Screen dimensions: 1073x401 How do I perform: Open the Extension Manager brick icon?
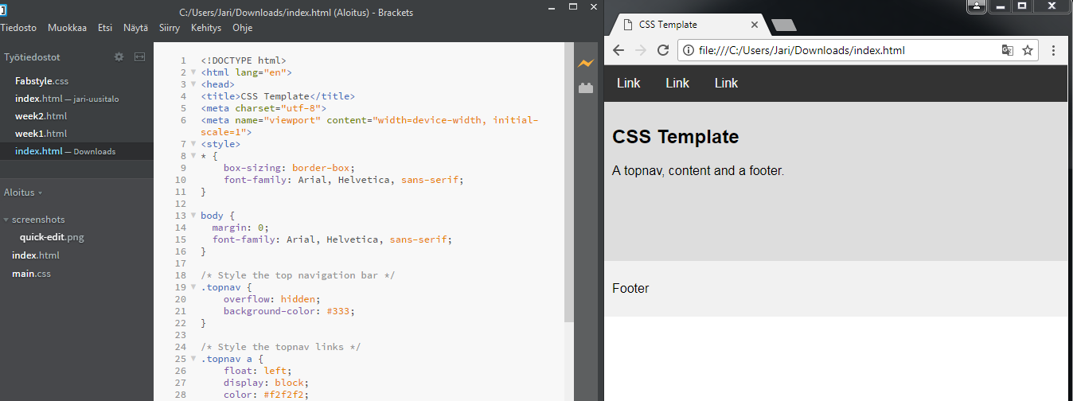point(586,88)
